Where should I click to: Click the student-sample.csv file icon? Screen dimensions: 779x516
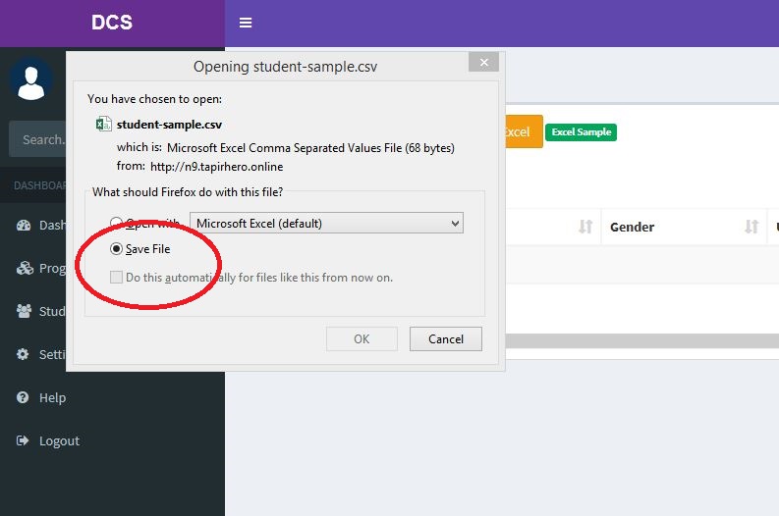(x=103, y=125)
